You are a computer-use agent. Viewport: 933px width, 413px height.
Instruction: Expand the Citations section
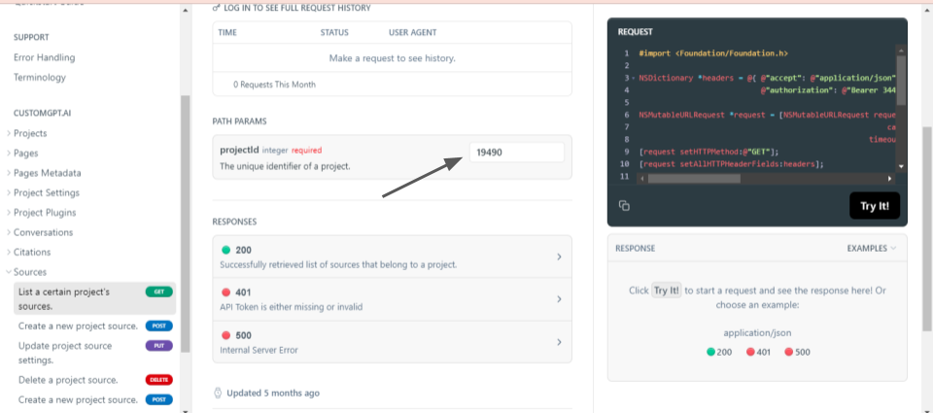coord(9,253)
